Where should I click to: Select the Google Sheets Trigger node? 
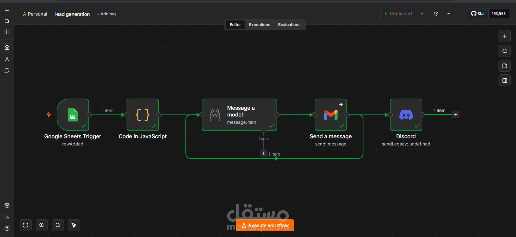coord(73,115)
